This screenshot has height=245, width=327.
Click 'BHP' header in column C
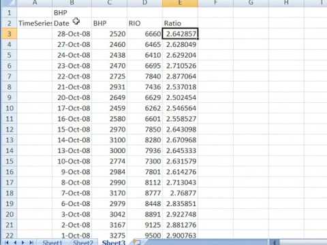109,23
